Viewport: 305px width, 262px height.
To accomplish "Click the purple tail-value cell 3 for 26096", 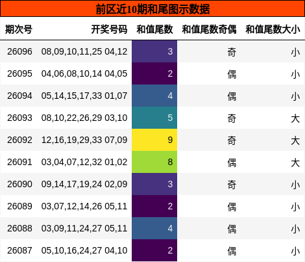I will tap(154, 51).
